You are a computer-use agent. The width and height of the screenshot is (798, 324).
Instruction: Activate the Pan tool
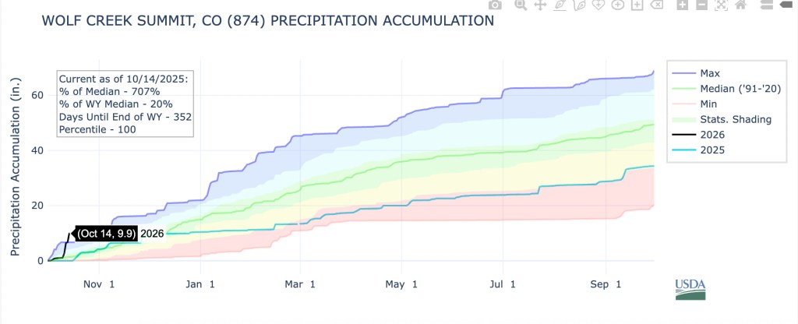[539, 5]
